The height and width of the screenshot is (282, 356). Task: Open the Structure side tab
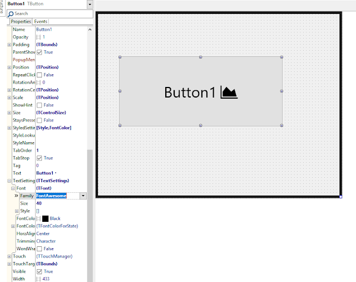coord(2,7)
